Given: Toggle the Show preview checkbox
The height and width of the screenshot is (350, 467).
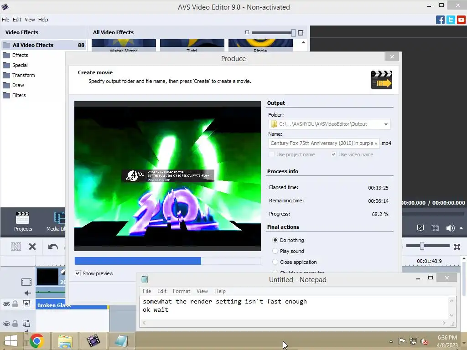Looking at the screenshot, I should click(78, 273).
